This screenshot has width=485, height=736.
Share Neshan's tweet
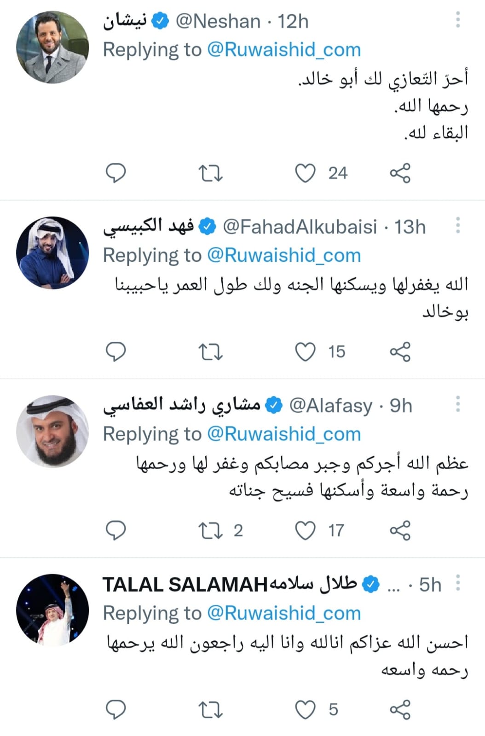coord(400,173)
